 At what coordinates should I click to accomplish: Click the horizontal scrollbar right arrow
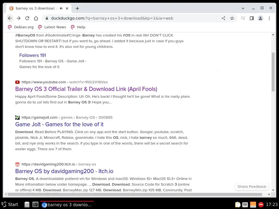[269, 194]
